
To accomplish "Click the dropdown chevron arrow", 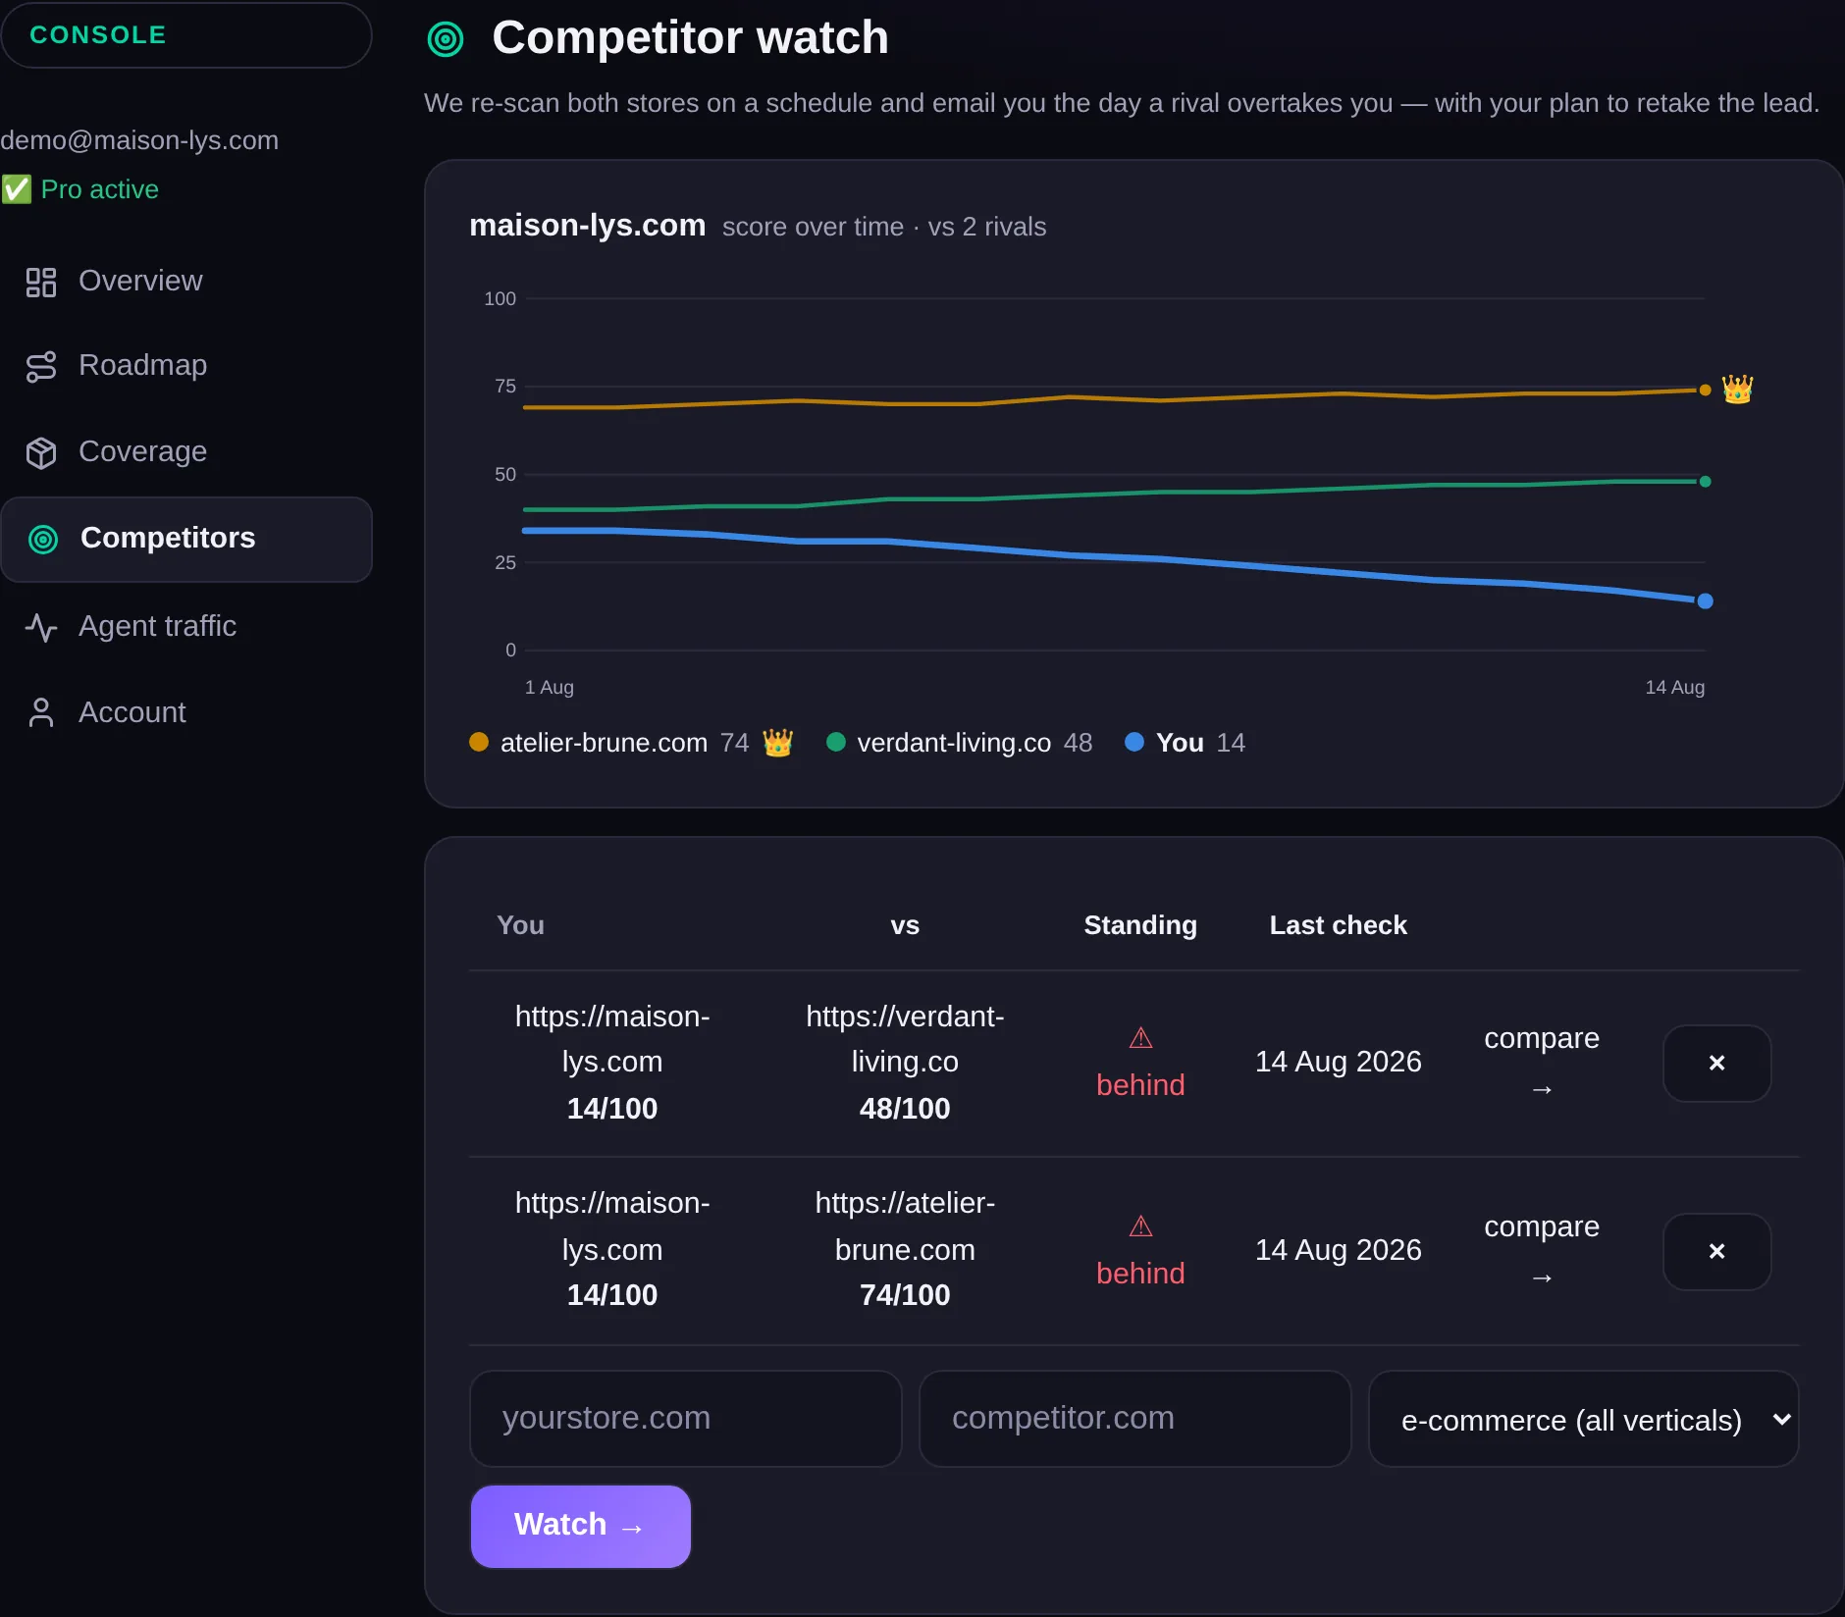I will (1782, 1420).
